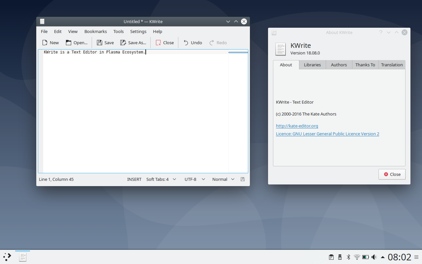Viewport: 422px width, 264px height.
Task: Click the Bluetooth icon in the system tray
Action: pyautogui.click(x=348, y=257)
